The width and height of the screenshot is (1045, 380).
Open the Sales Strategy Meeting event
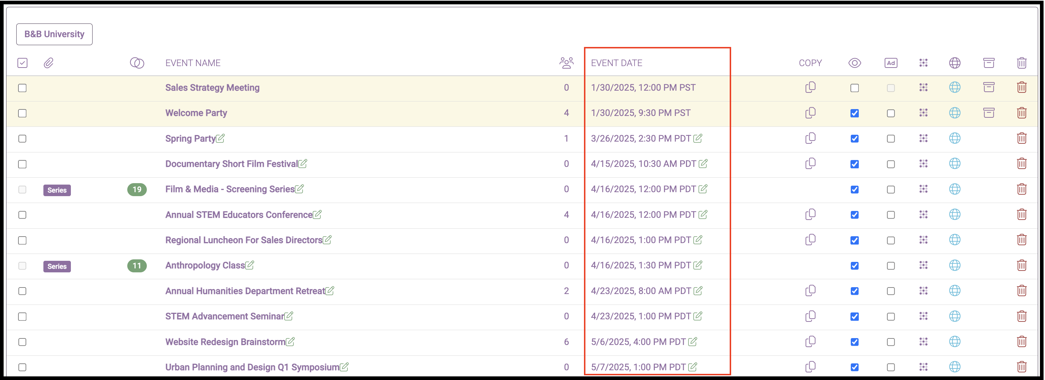pos(212,87)
